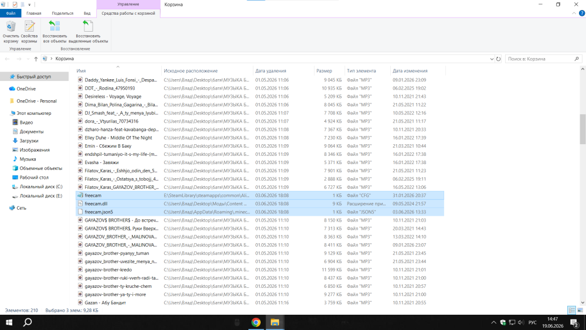
Task: Switch to details list view mode
Action: 571,310
